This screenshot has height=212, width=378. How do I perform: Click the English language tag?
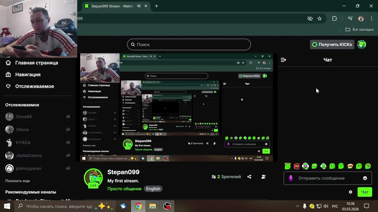[153, 189]
